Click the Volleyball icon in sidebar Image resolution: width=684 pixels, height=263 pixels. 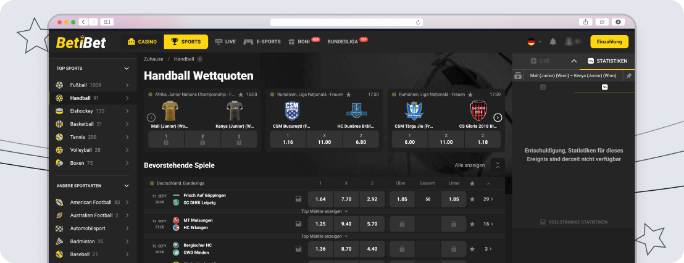pos(60,150)
